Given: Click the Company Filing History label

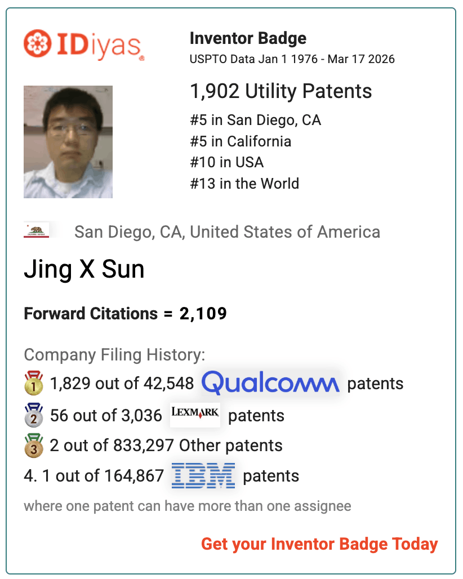Looking at the screenshot, I should click(x=114, y=354).
